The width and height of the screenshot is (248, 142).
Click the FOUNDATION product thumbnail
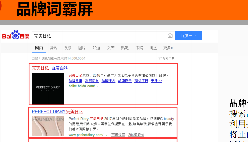coord(48,126)
